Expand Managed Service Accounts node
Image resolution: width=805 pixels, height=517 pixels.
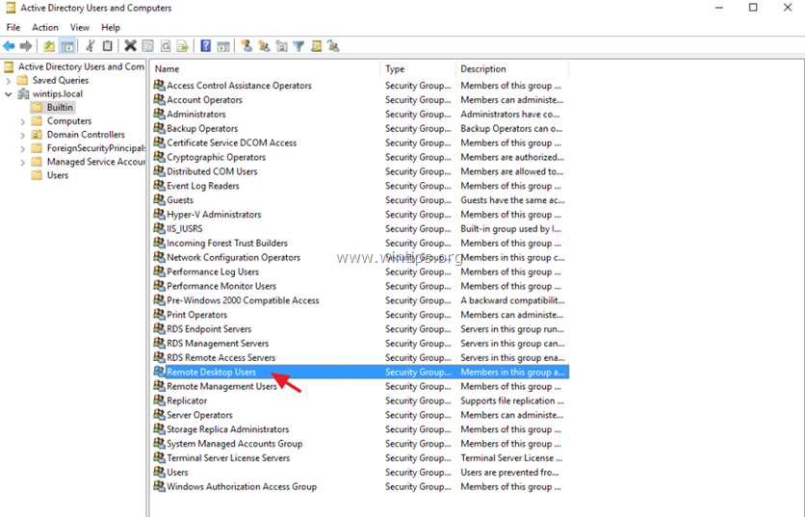tap(22, 163)
